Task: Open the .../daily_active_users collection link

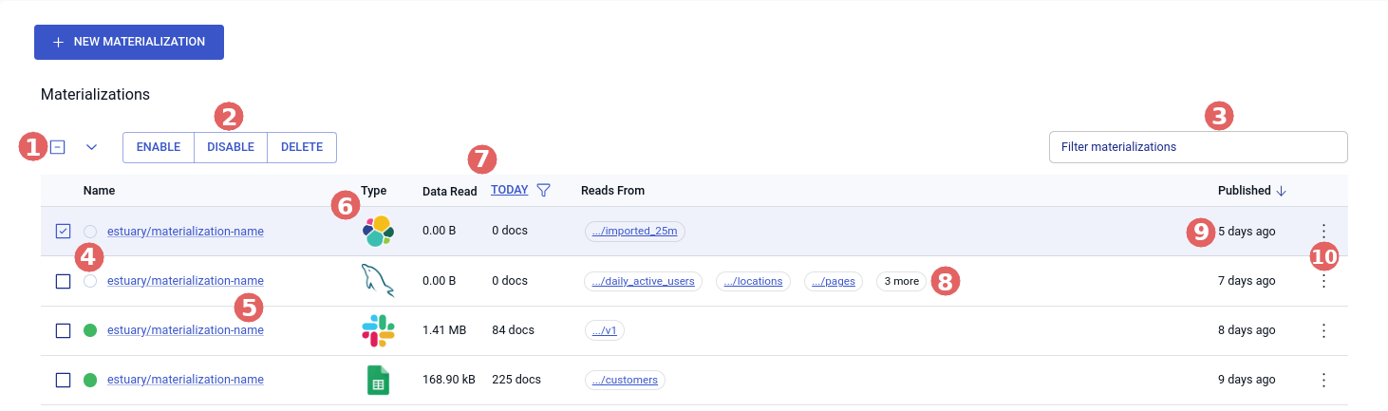Action: (643, 281)
